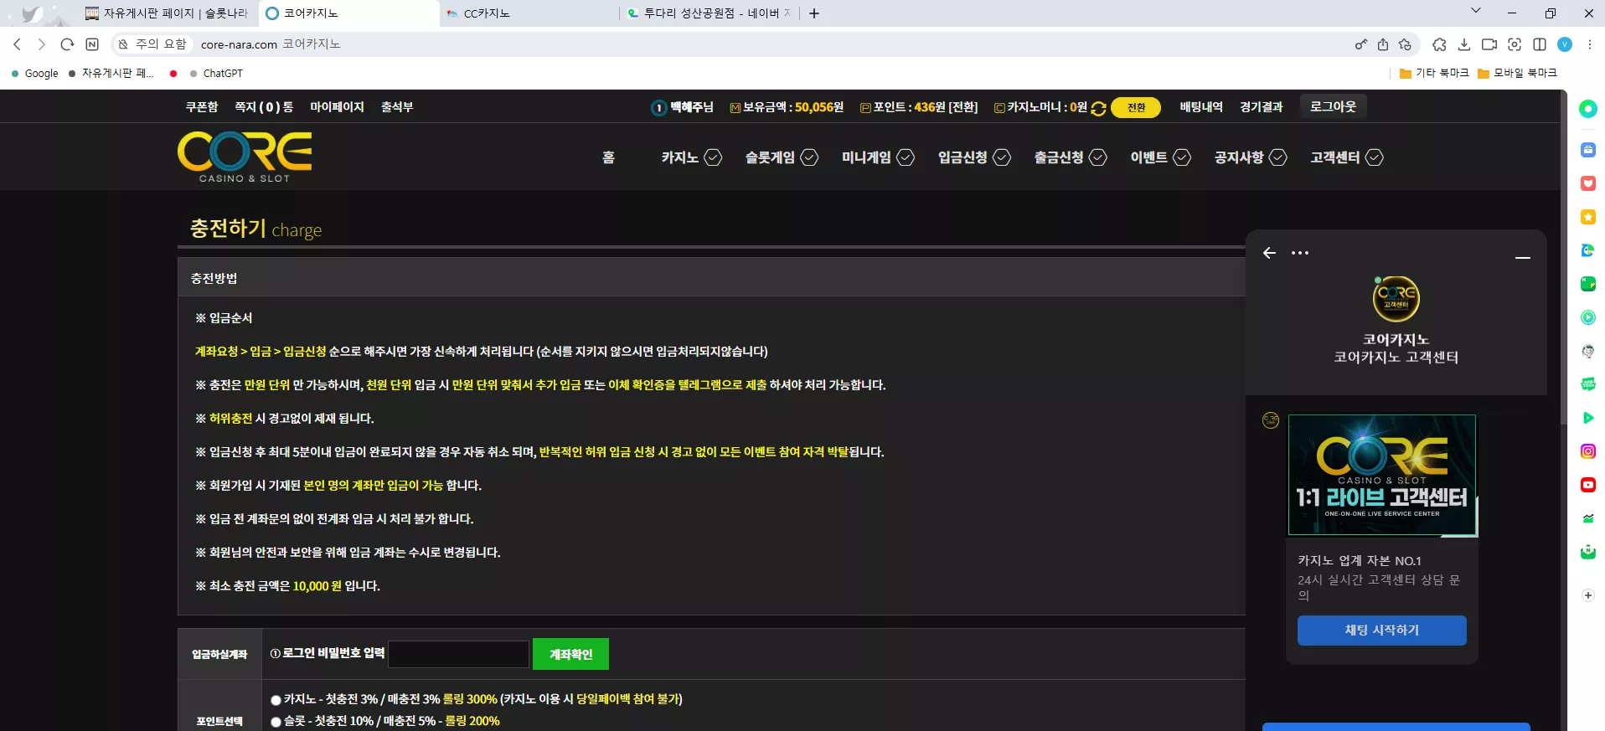
Task: Open the browser extensions puzzle icon
Action: click(1439, 44)
